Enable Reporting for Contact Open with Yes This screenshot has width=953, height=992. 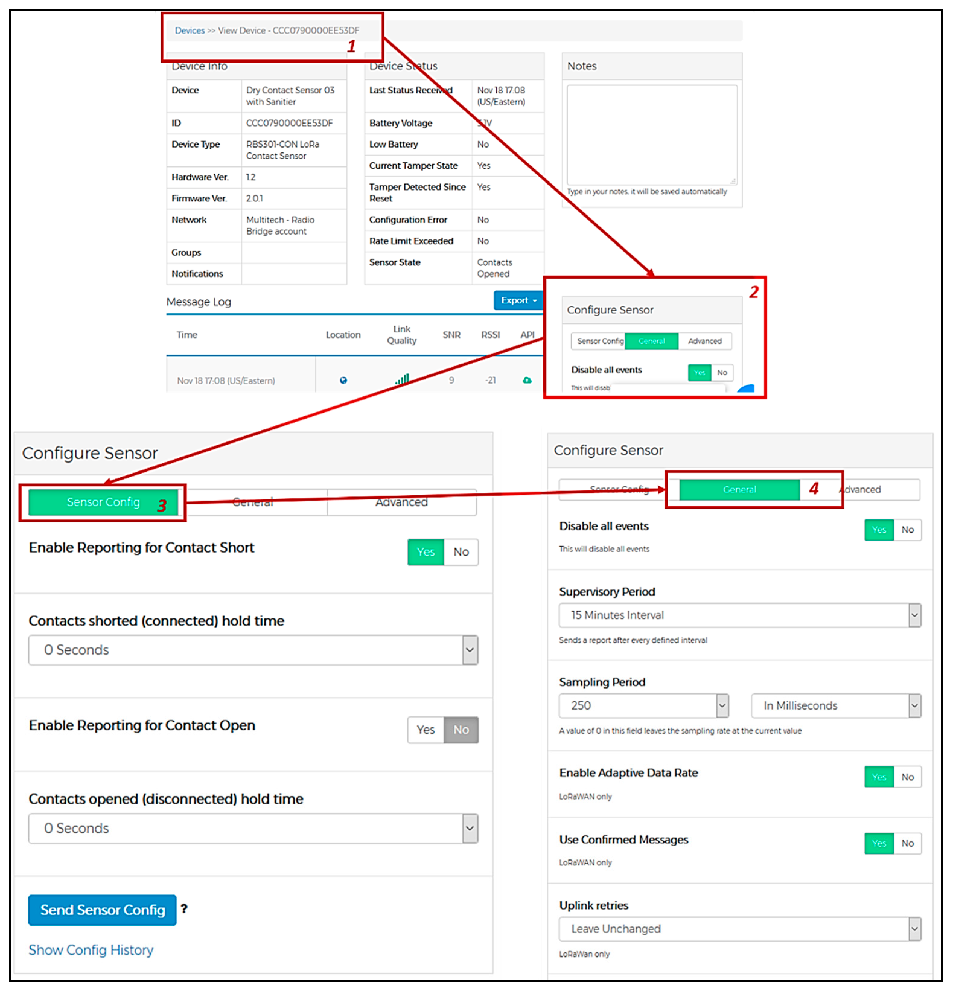[426, 730]
